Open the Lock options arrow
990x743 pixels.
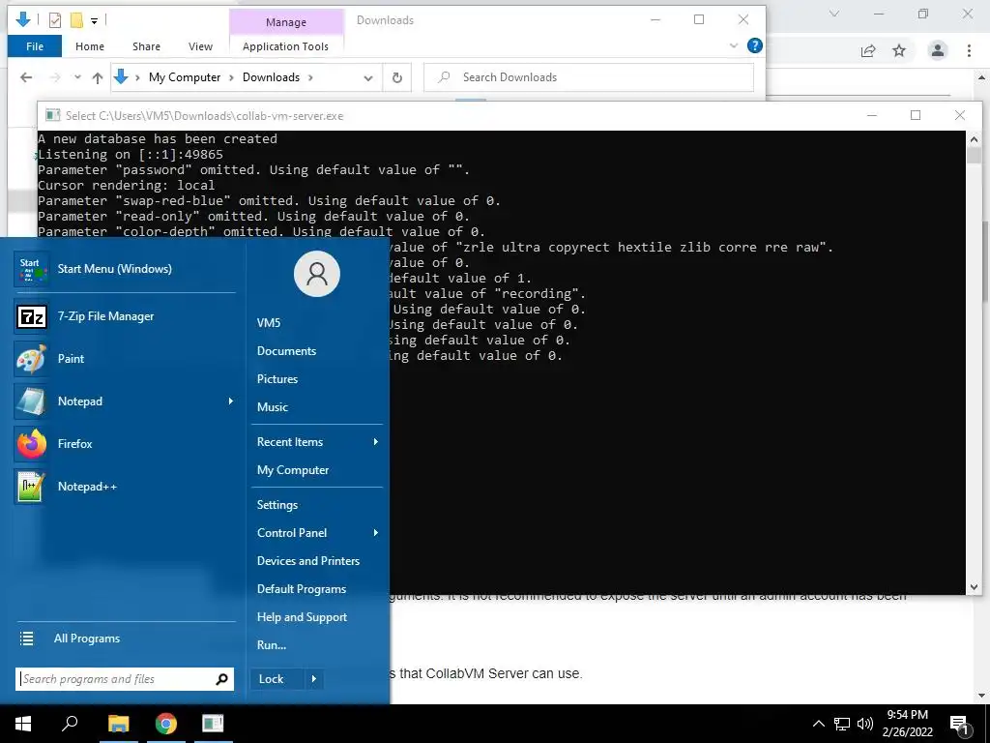314,679
